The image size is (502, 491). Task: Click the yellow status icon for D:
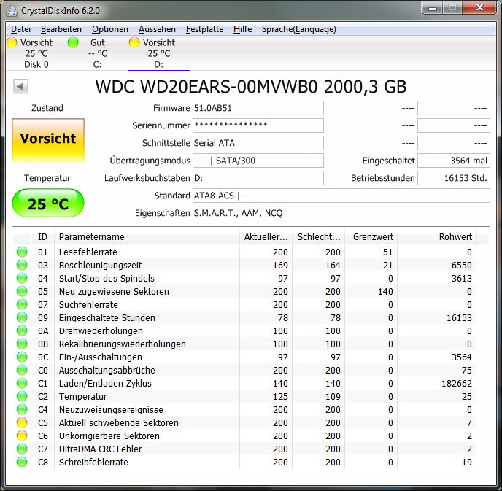click(x=134, y=42)
